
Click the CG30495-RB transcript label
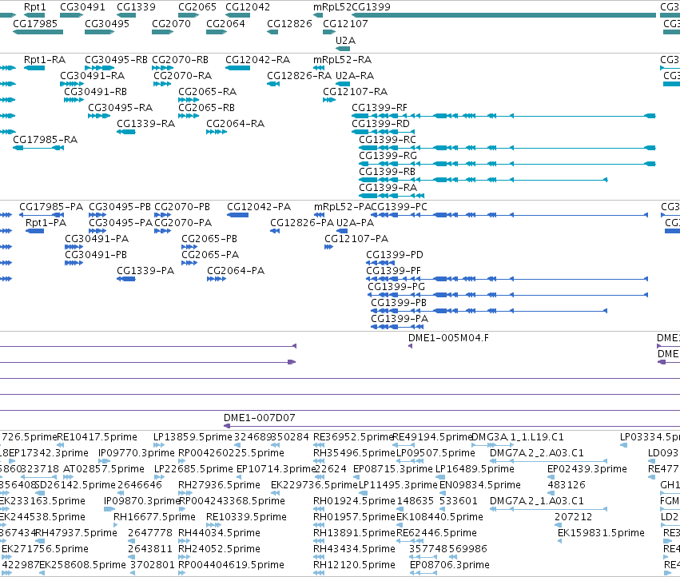click(x=116, y=59)
